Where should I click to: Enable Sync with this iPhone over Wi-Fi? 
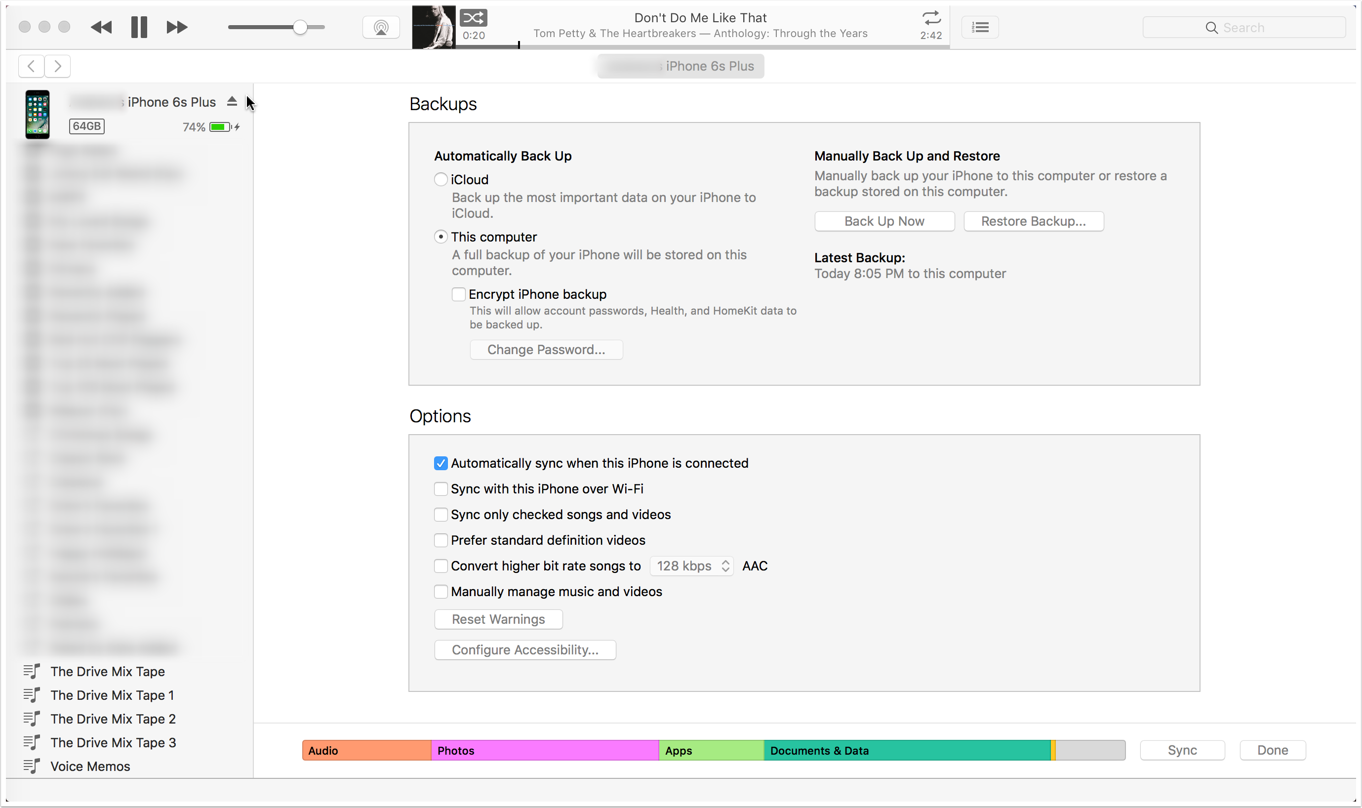coord(441,489)
